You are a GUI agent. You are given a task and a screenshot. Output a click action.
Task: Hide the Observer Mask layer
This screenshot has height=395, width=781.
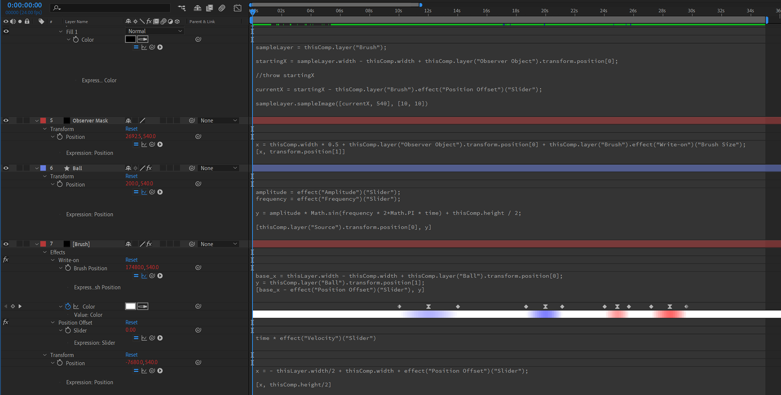click(x=6, y=120)
